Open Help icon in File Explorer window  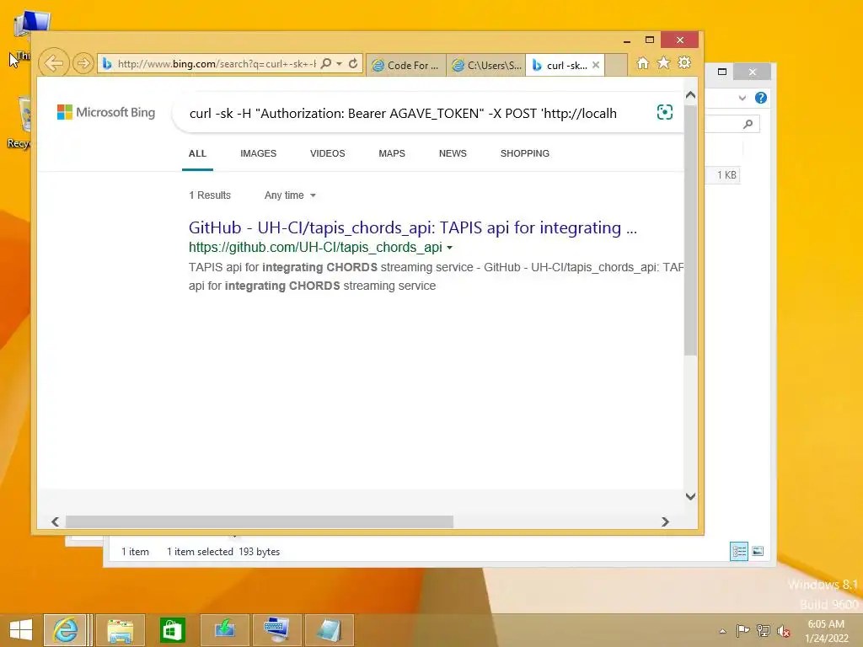tap(761, 98)
